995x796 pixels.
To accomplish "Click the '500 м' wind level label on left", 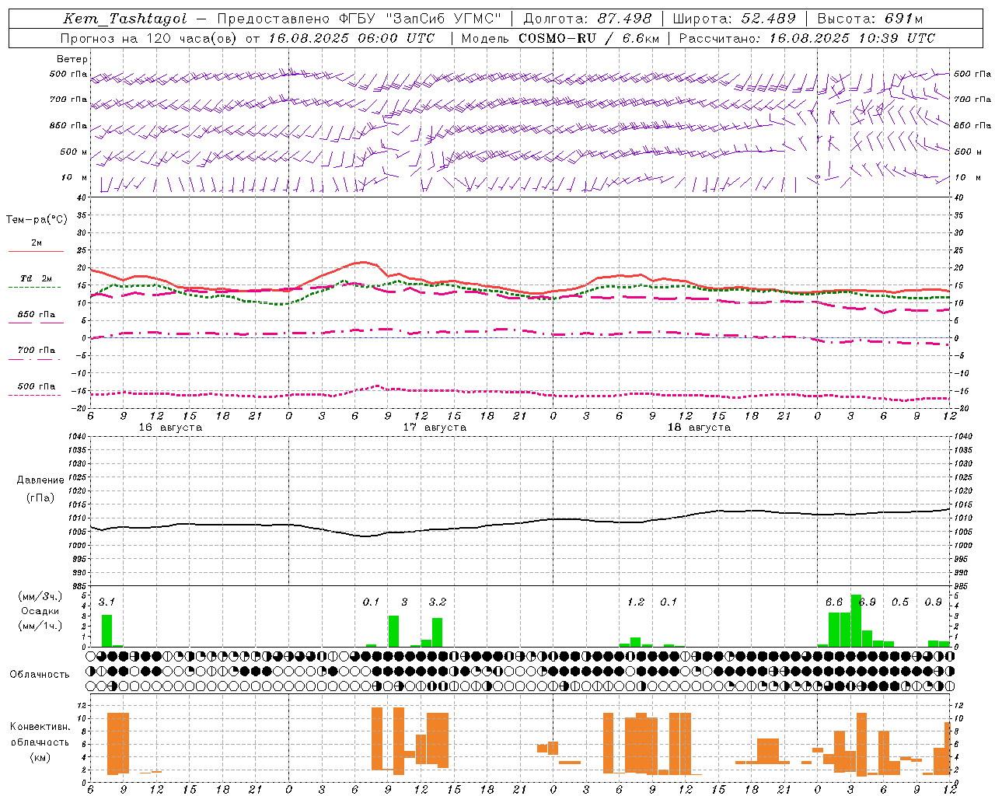I will tap(74, 152).
